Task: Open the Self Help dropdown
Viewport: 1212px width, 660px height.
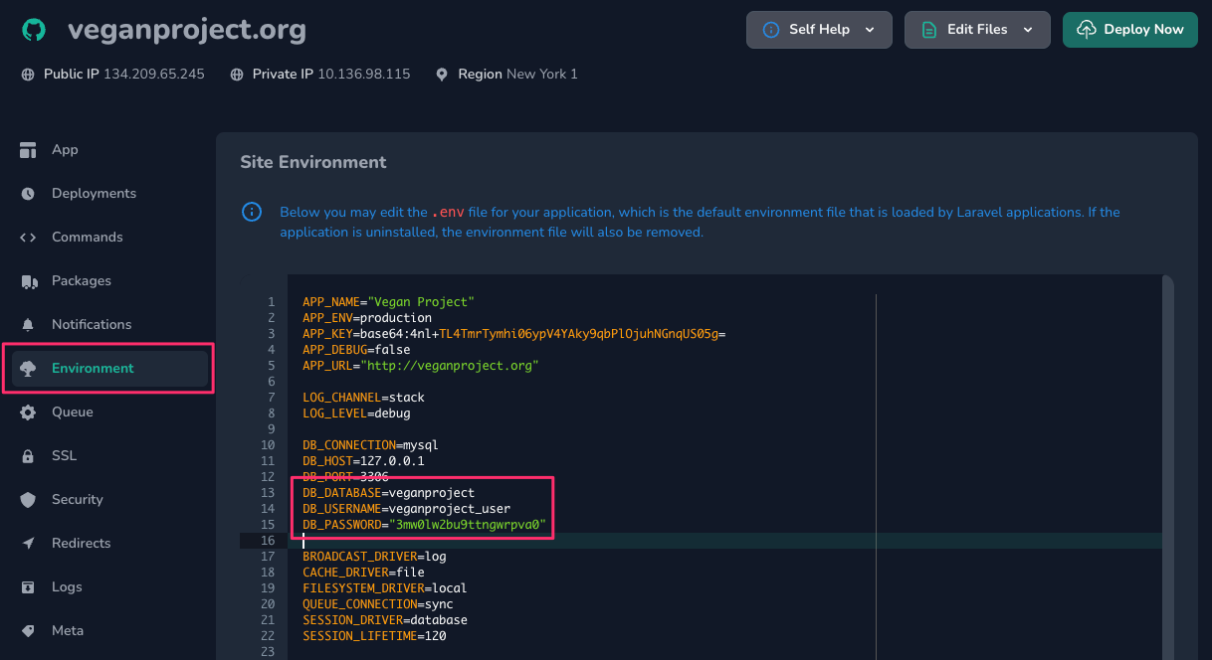Action: 818,30
